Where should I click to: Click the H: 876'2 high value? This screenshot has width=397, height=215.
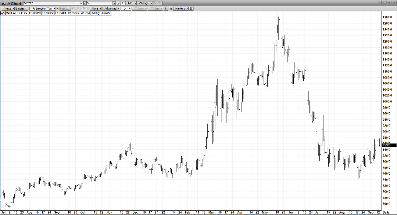(x=48, y=13)
